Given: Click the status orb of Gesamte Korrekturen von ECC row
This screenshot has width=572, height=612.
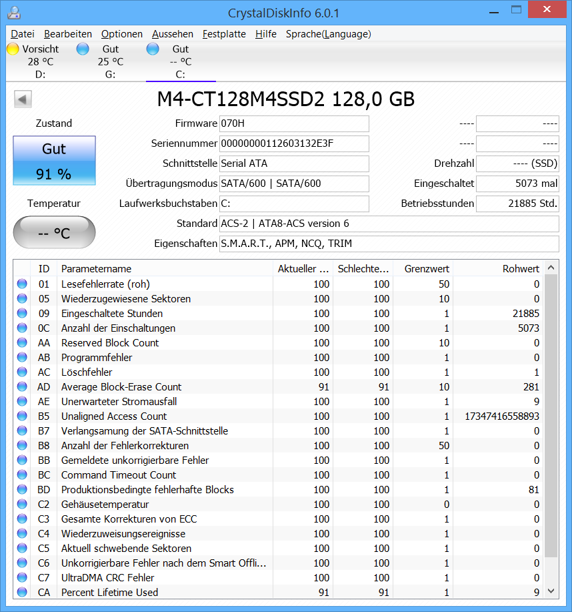Looking at the screenshot, I should click(x=22, y=519).
